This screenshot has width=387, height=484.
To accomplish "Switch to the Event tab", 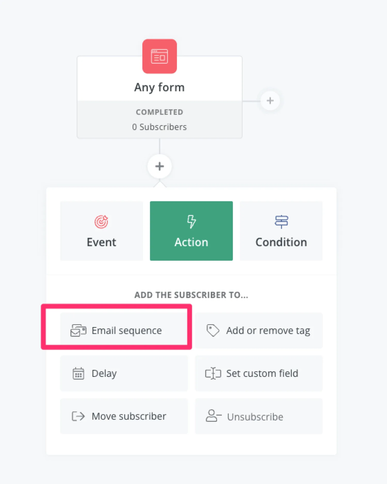I will click(x=101, y=231).
